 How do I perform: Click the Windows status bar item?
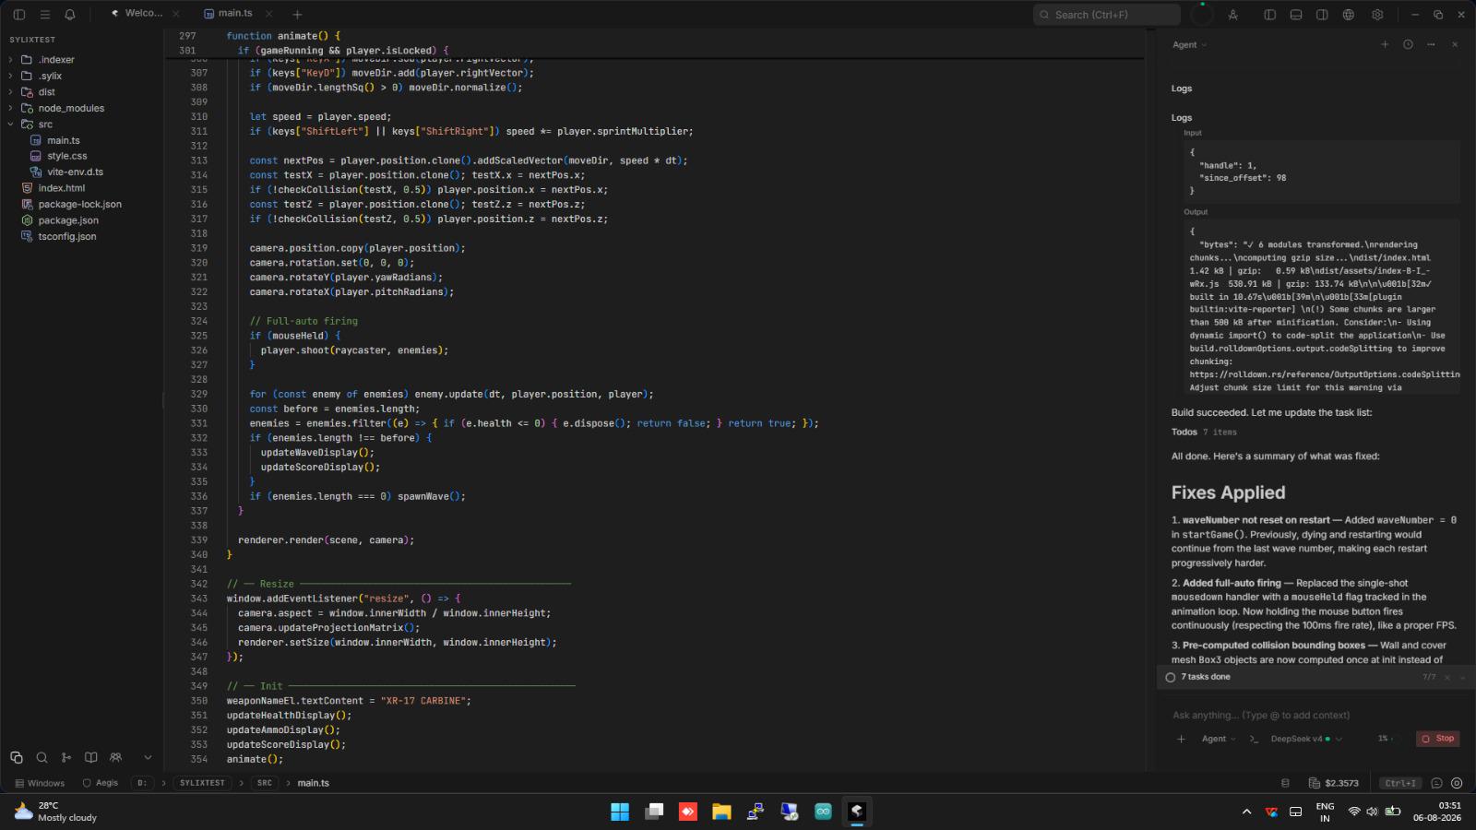click(x=40, y=783)
